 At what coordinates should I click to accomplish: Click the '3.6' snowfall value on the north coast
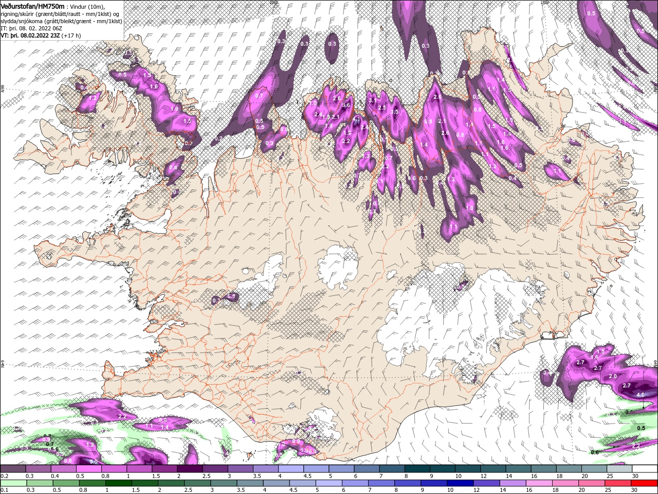tap(346, 105)
